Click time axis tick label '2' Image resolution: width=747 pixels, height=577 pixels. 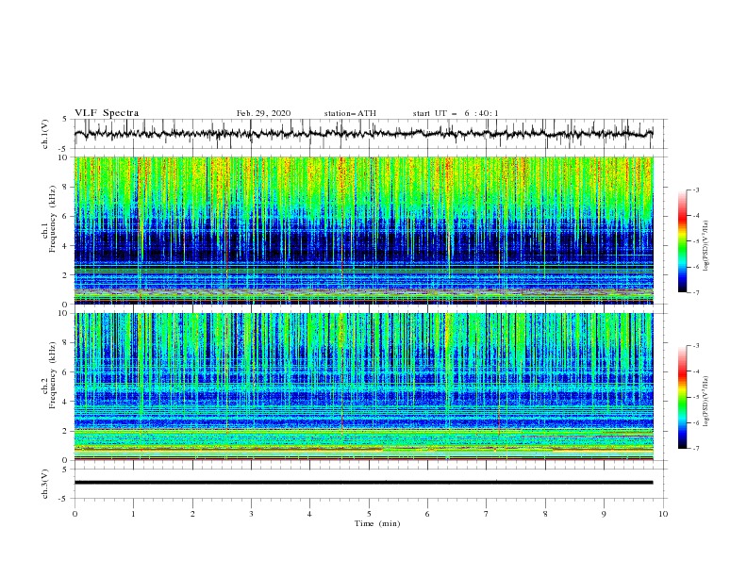click(x=192, y=514)
